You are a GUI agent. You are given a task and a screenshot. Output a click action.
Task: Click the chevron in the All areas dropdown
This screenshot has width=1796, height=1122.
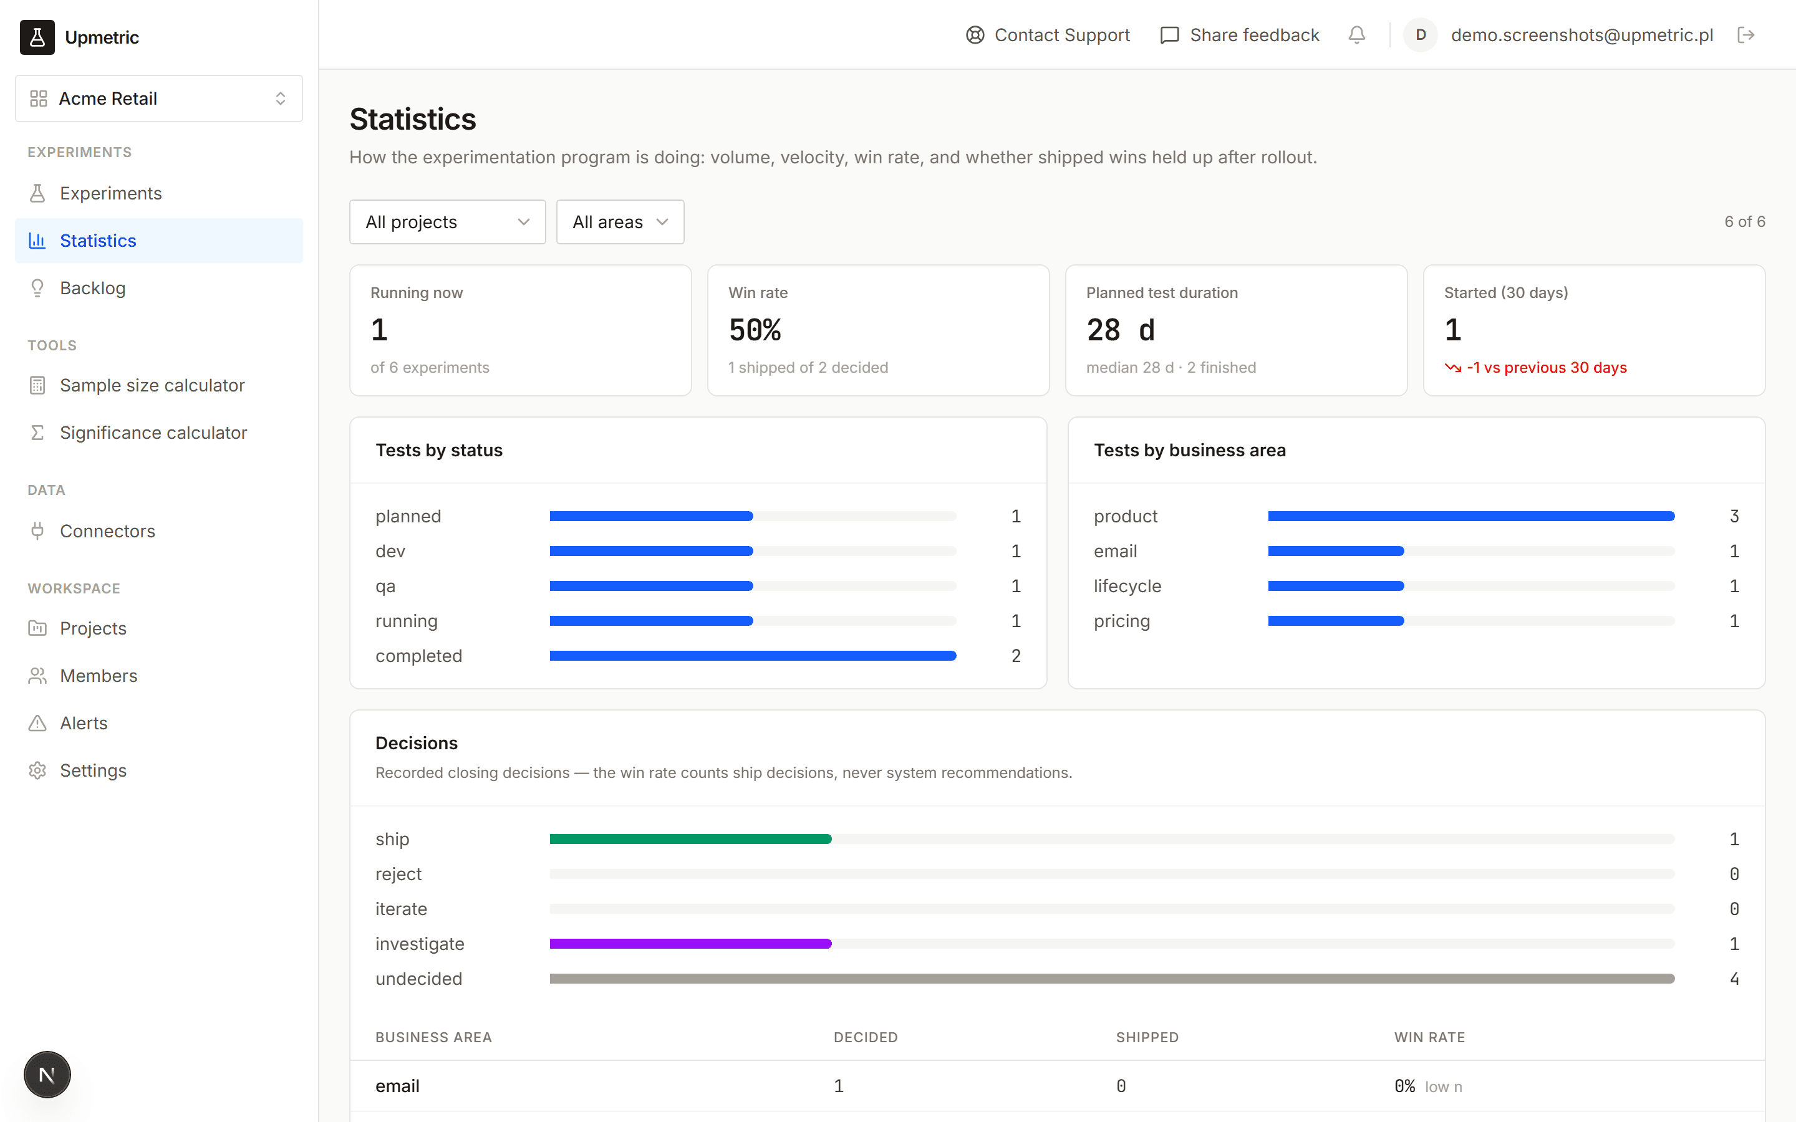pyautogui.click(x=663, y=222)
